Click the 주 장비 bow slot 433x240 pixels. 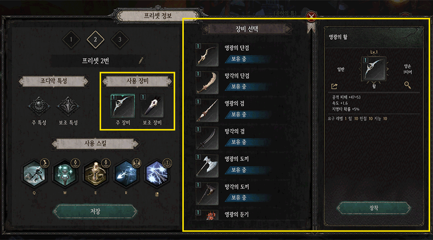tap(123, 106)
